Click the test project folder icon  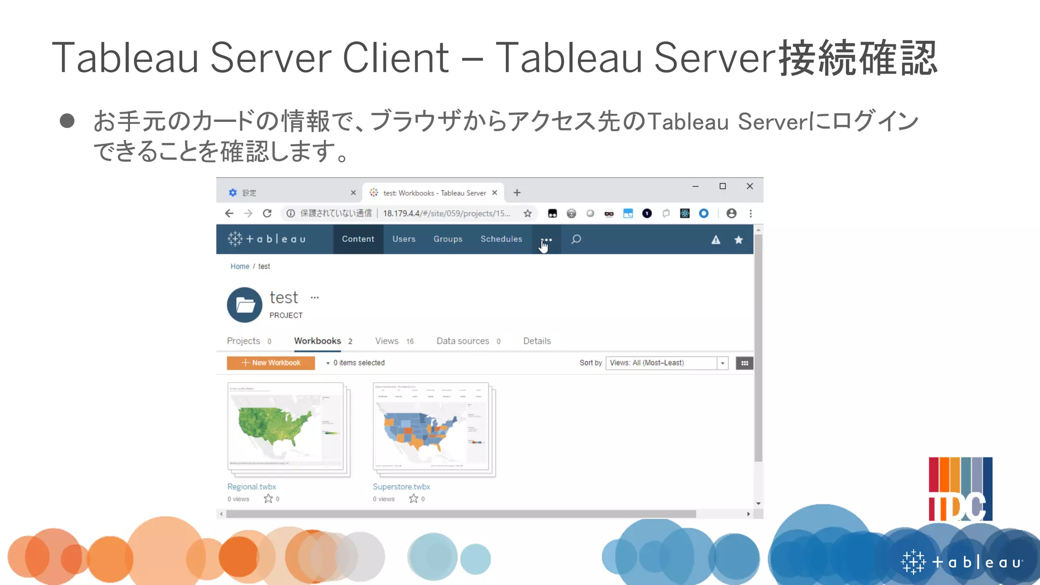coord(244,305)
